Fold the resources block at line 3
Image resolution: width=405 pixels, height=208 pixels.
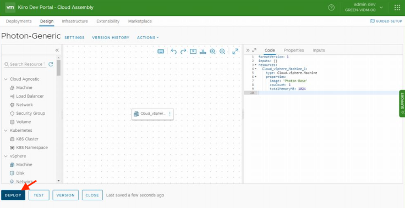click(255, 65)
